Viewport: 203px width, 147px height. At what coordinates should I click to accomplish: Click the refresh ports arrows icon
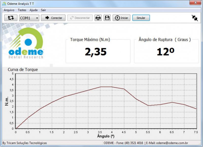point(11,18)
